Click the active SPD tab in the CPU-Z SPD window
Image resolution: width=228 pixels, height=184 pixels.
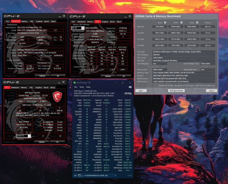97,22
